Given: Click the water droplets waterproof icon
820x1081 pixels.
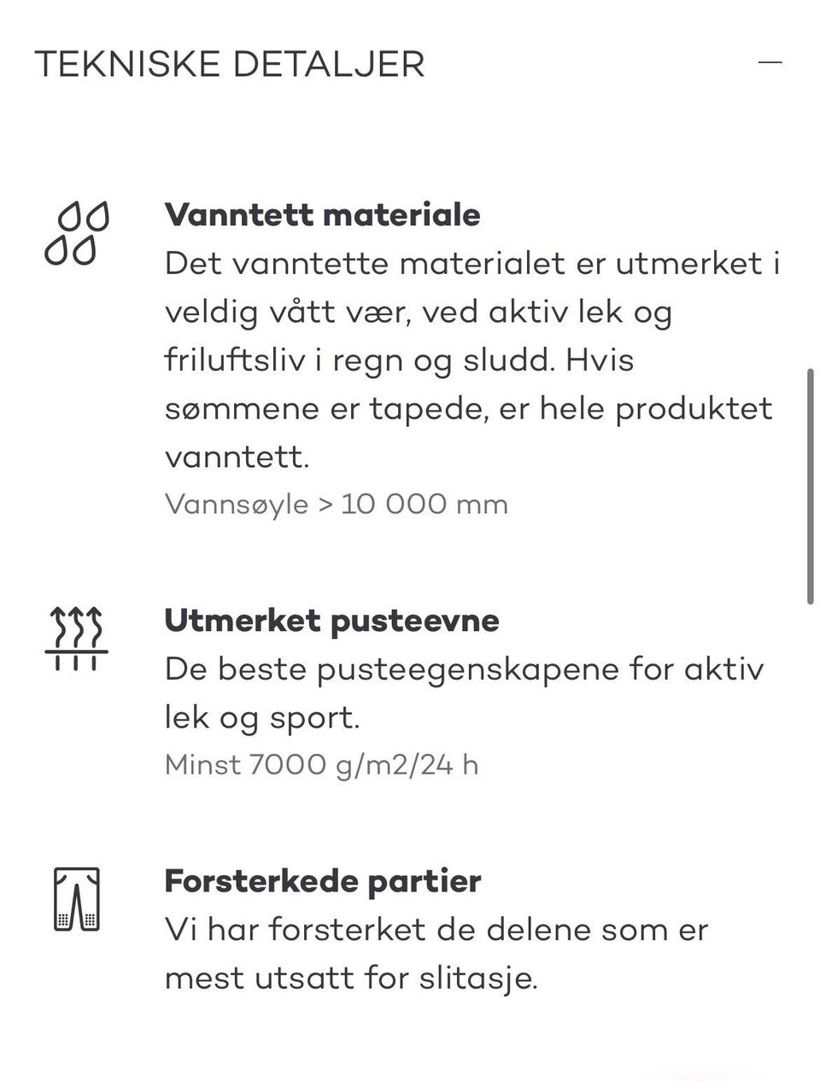Looking at the screenshot, I should tap(77, 233).
